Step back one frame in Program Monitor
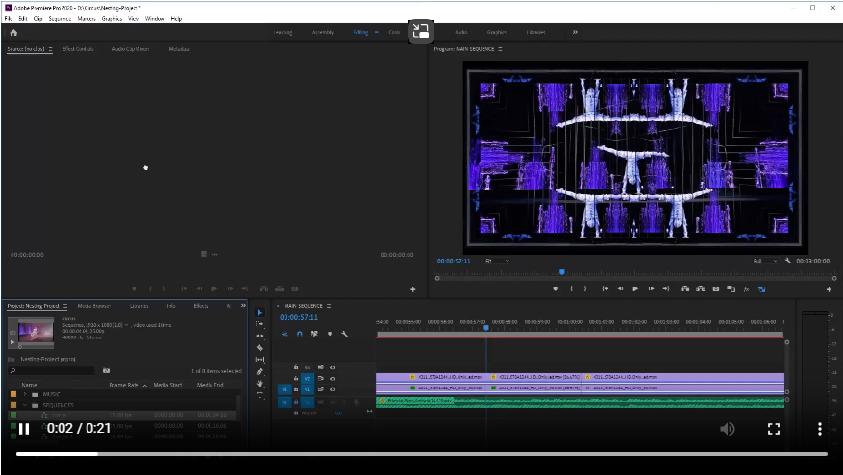843x475 pixels. [620, 288]
